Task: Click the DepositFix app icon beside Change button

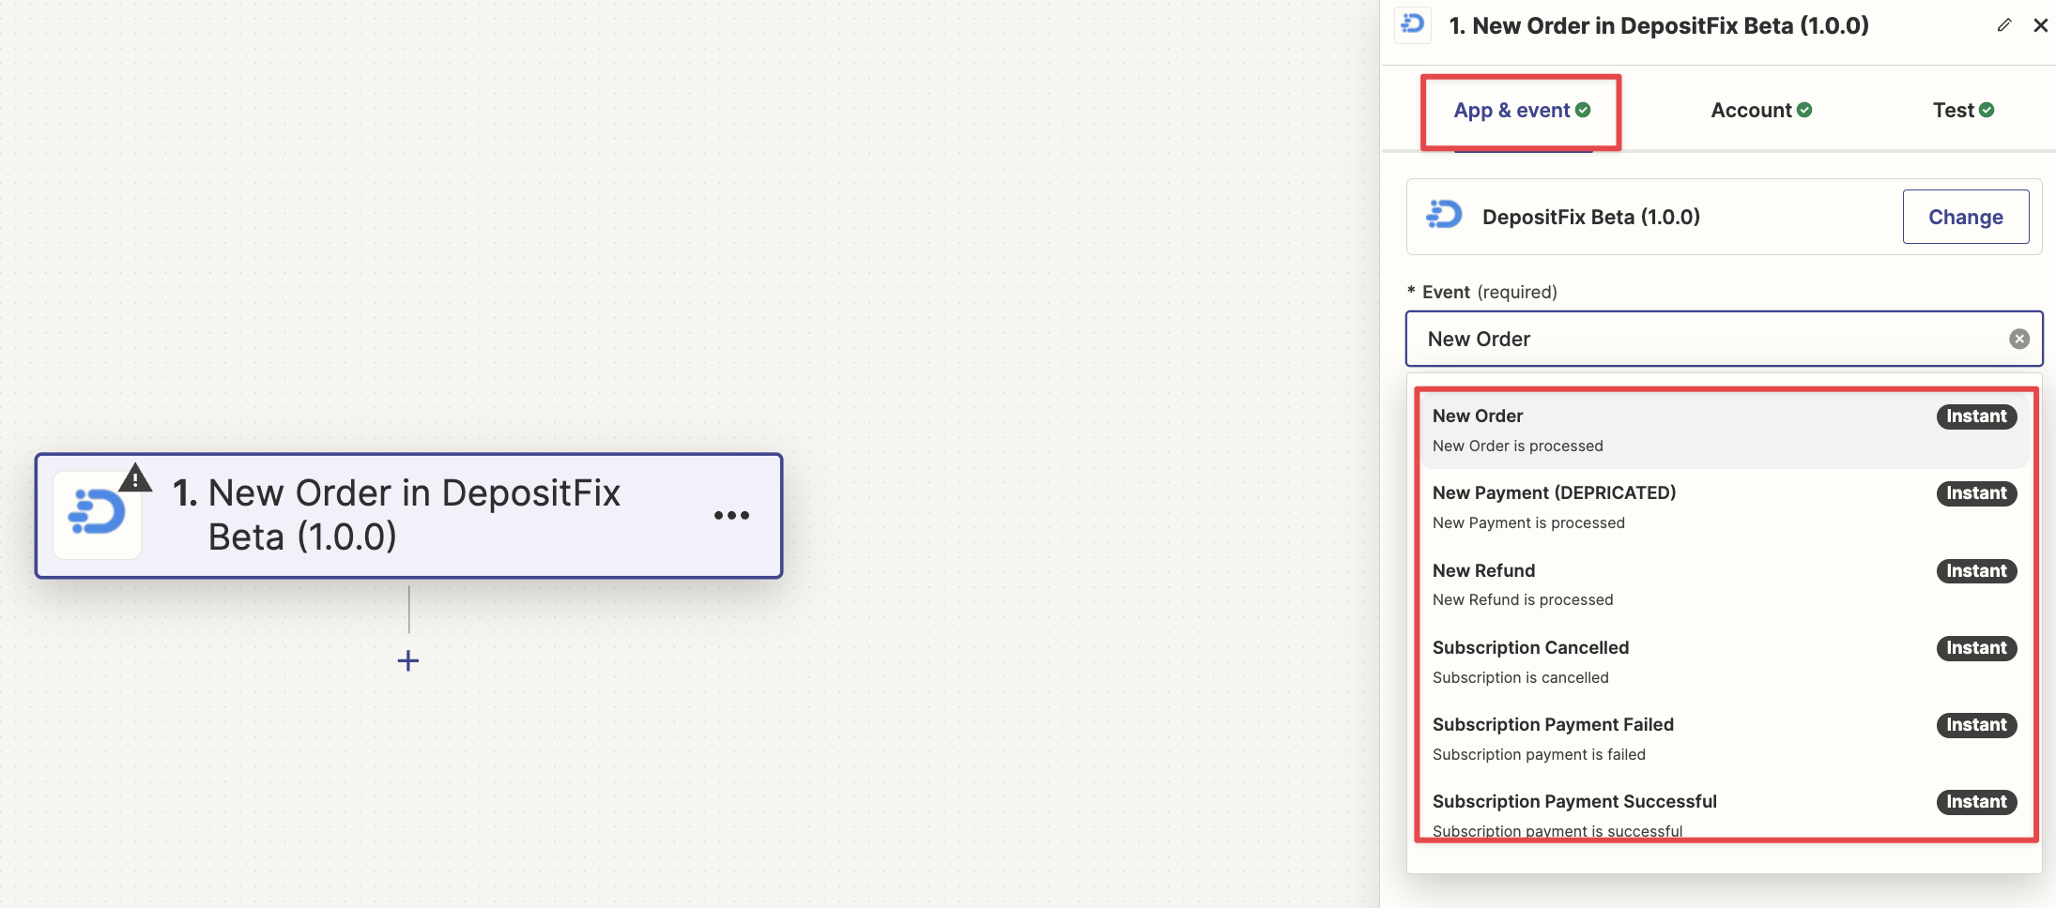Action: pyautogui.click(x=1444, y=216)
